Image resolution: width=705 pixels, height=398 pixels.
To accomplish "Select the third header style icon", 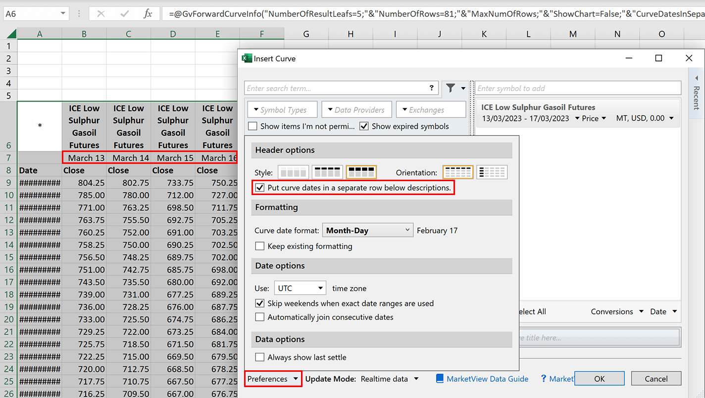I will pos(361,172).
